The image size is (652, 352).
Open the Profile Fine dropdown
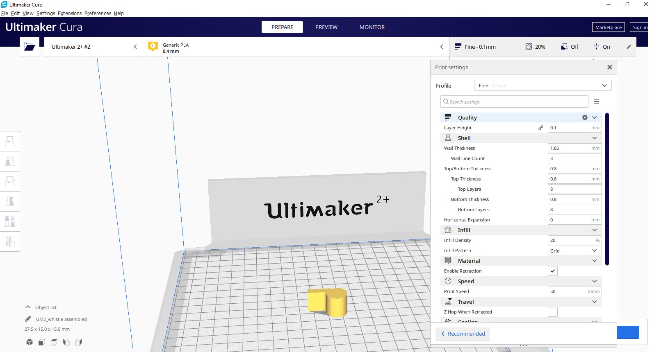tap(543, 86)
